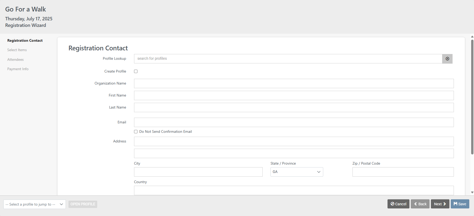Click the 'Go For a Walk' event title

pyautogui.click(x=26, y=9)
